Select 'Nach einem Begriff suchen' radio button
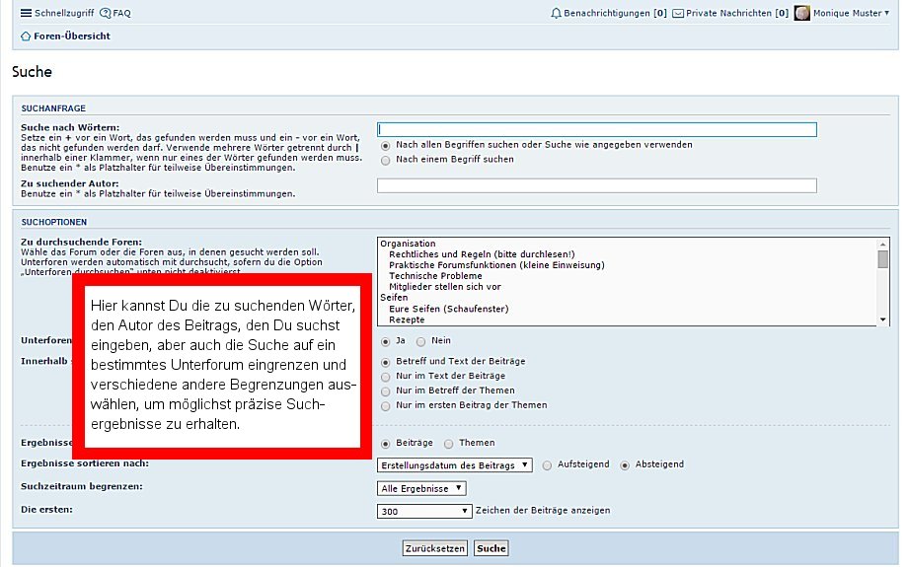The image size is (908, 567). click(385, 160)
